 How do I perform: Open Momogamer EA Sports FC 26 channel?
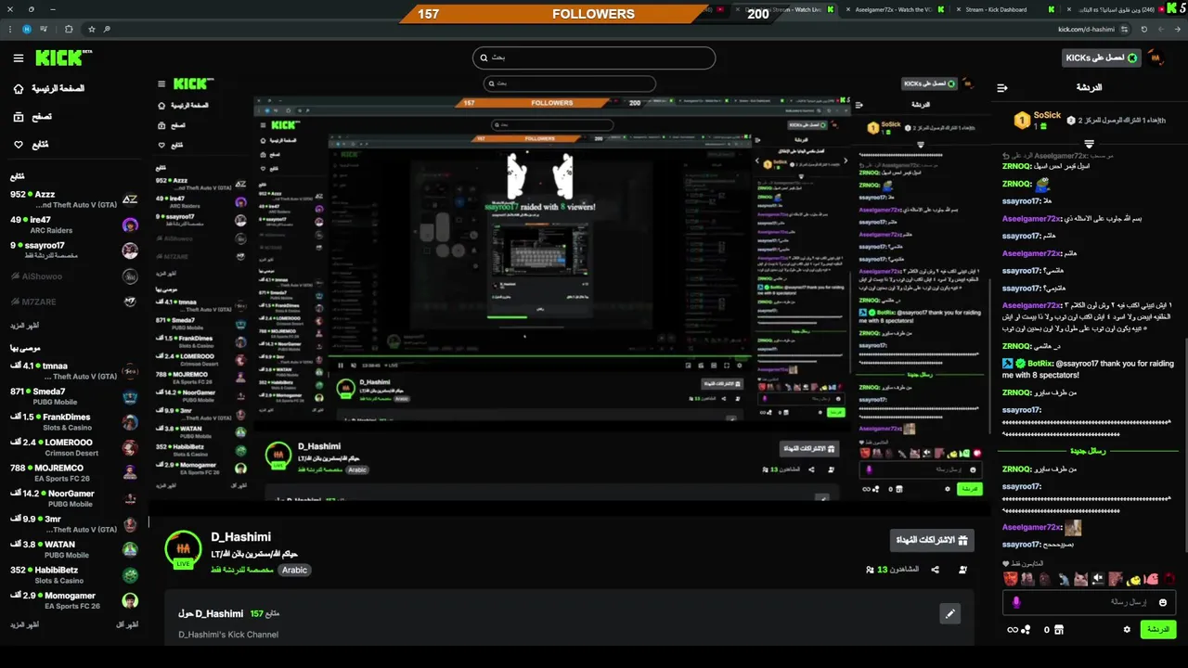pyautogui.click(x=74, y=600)
